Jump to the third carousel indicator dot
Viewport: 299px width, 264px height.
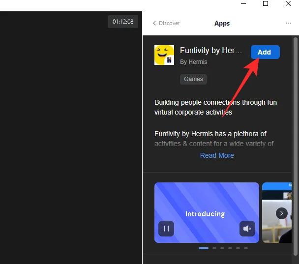click(222, 248)
